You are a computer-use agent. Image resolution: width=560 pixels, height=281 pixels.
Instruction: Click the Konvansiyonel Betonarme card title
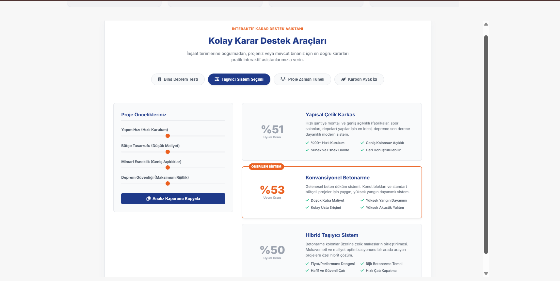(x=338, y=178)
